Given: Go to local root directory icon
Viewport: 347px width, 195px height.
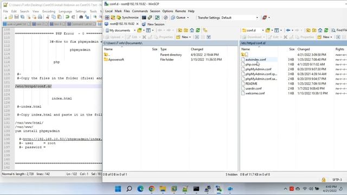Looking at the screenshot, I should pos(186,30).
